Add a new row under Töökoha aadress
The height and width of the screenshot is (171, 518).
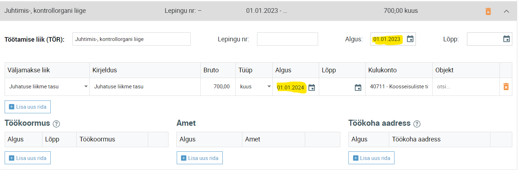tap(371, 158)
